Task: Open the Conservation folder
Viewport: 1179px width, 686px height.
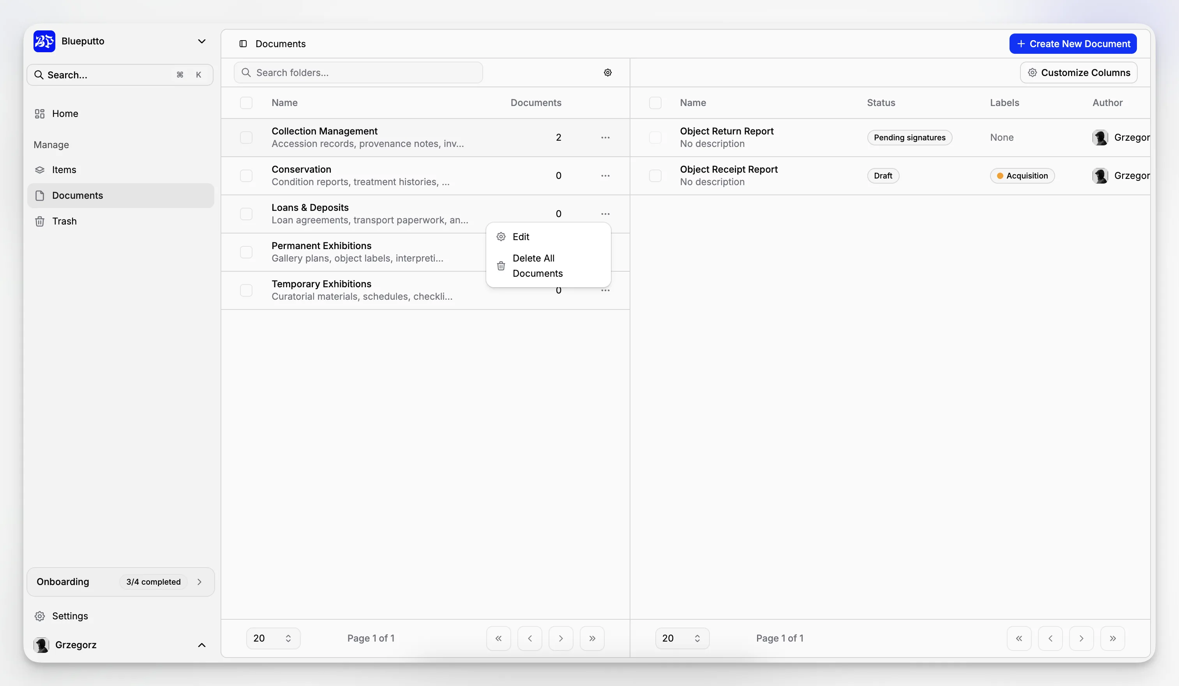Action: [x=301, y=170]
